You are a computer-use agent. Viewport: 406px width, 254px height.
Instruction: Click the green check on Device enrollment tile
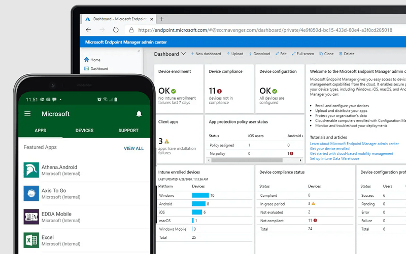pyautogui.click(x=174, y=91)
